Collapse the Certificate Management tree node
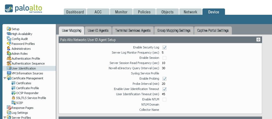This screenshot has width=272, height=119. tap(5, 78)
